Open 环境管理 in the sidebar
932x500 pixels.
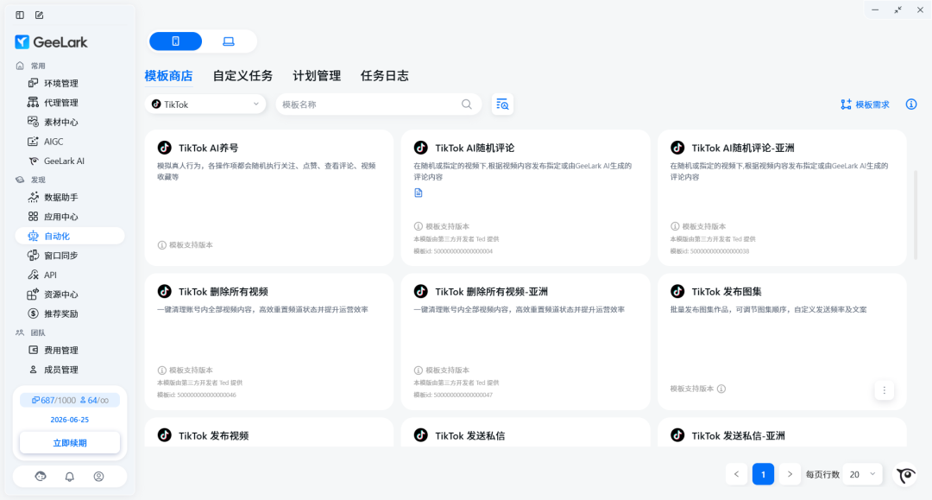tap(70, 83)
